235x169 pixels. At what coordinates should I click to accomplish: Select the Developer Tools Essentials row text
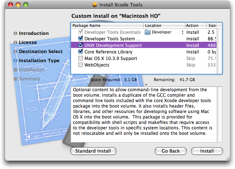click(x=112, y=32)
